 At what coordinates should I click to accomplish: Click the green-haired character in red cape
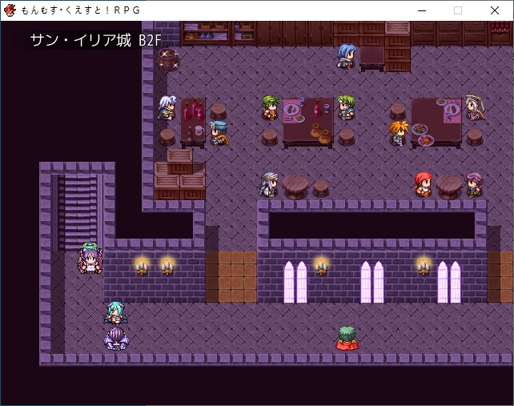click(347, 339)
